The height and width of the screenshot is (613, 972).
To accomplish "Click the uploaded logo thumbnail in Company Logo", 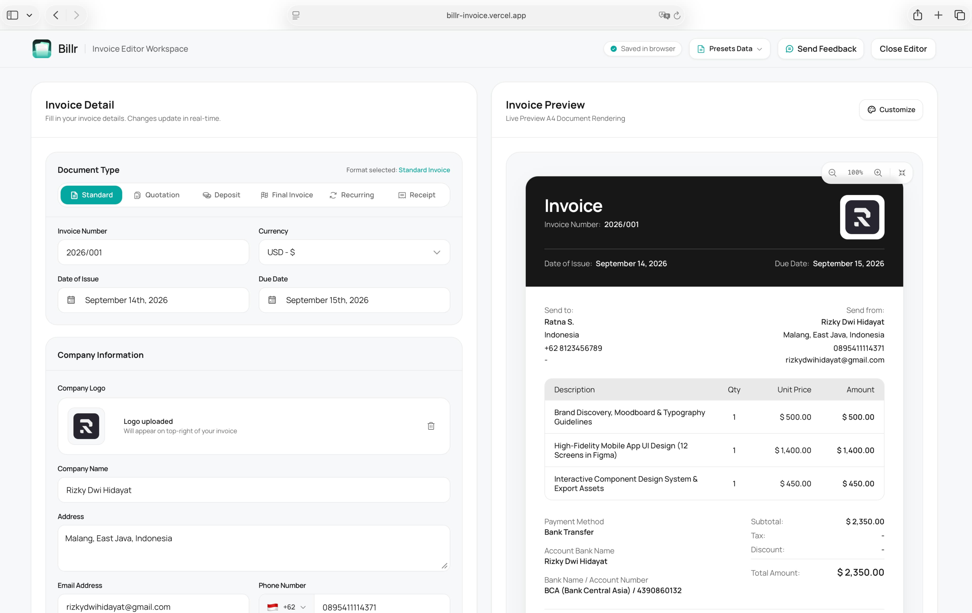I will click(x=86, y=426).
